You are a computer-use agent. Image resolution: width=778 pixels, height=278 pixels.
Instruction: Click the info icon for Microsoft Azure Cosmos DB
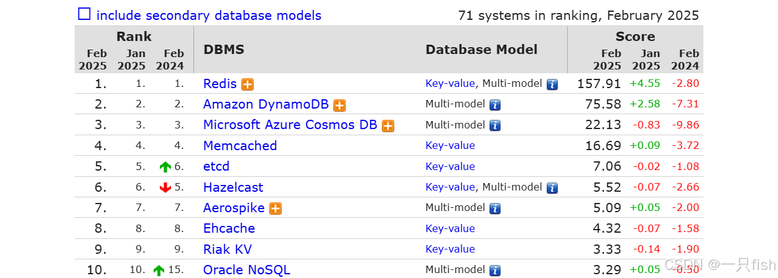point(495,126)
